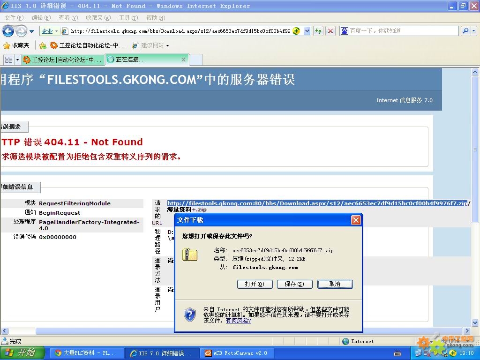The image size is (480, 360).
Task: Open a new blank tab
Action: pos(196,60)
